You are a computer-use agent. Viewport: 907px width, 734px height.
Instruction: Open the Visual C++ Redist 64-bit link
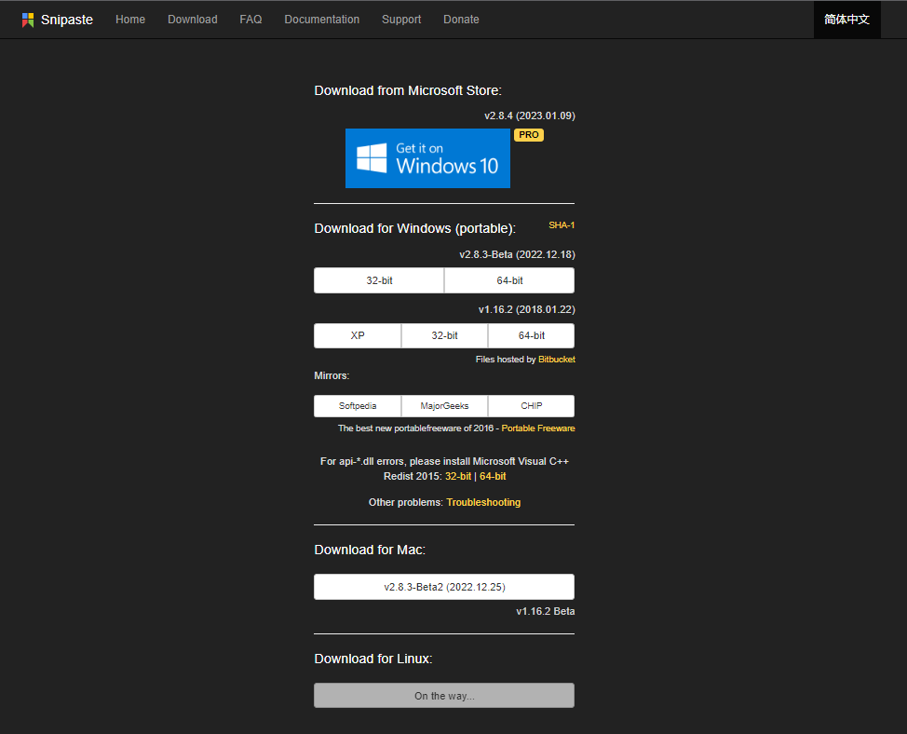(493, 476)
